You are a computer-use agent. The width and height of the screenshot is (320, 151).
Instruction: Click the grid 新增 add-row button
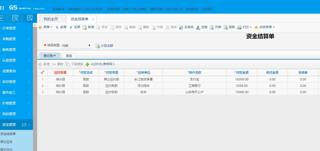[x=44, y=64]
